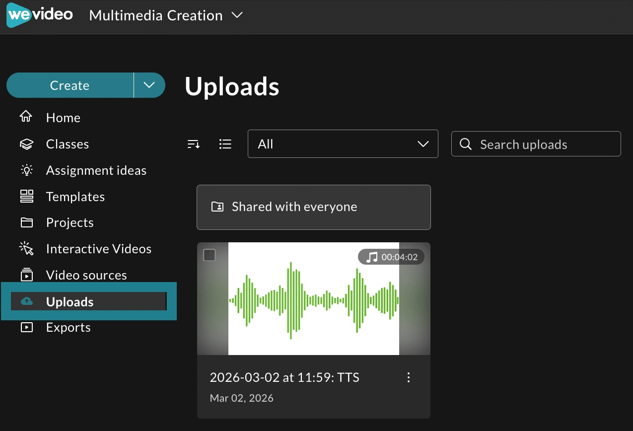Viewport: 633px width, 431px height.
Task: Open Classes in the sidebar
Action: pyautogui.click(x=68, y=144)
